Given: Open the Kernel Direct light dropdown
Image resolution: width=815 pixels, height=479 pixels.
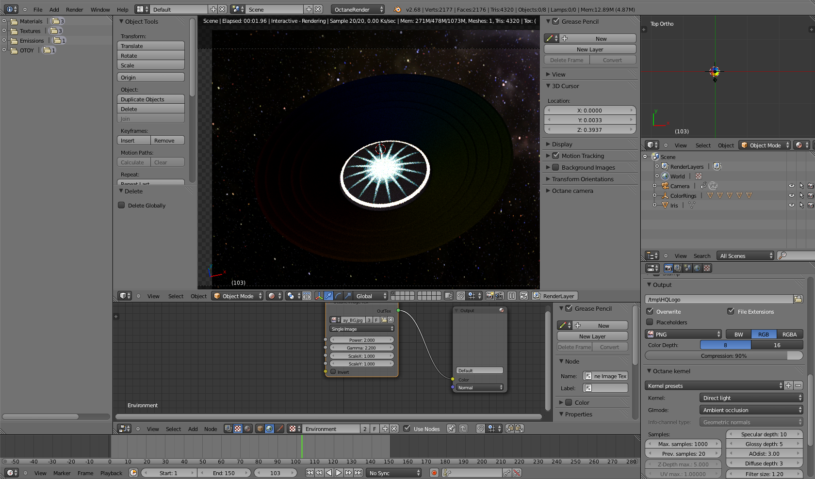Looking at the screenshot, I should [751, 398].
